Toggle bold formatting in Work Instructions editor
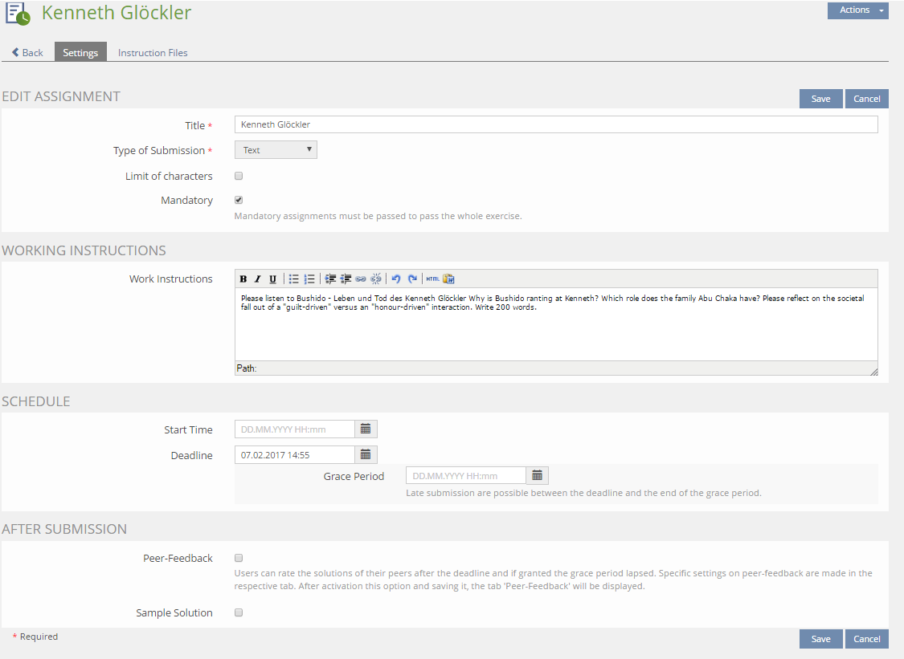904x659 pixels. point(243,279)
